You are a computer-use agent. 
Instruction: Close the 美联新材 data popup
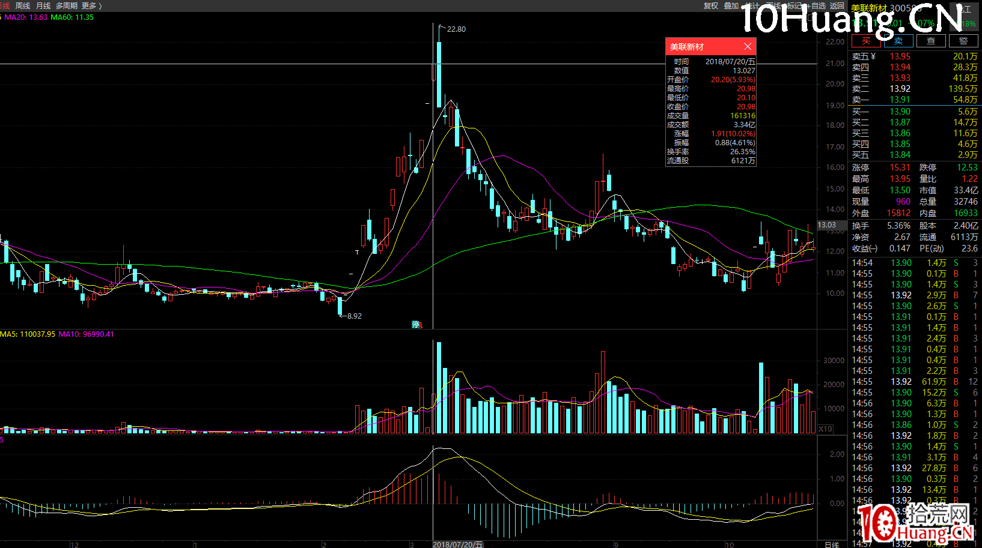747,47
